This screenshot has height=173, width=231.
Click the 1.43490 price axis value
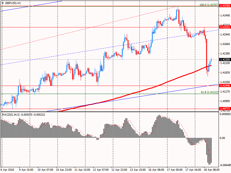tap(225, 16)
